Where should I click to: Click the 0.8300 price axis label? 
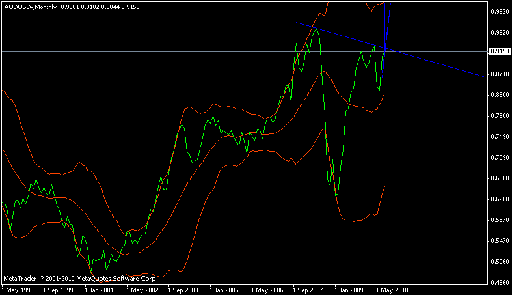(x=500, y=94)
